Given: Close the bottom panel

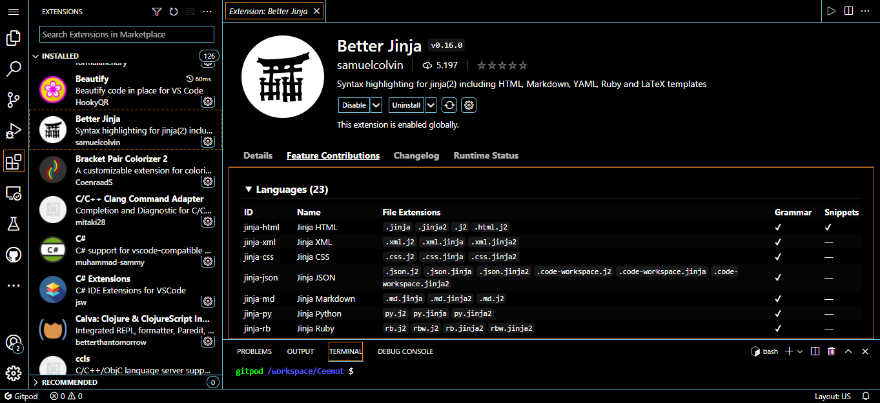Looking at the screenshot, I should pos(865,351).
